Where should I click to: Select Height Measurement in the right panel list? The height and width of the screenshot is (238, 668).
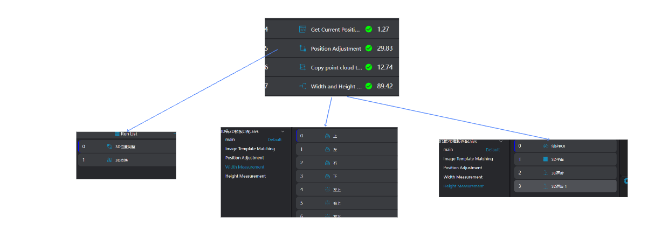pyautogui.click(x=463, y=186)
